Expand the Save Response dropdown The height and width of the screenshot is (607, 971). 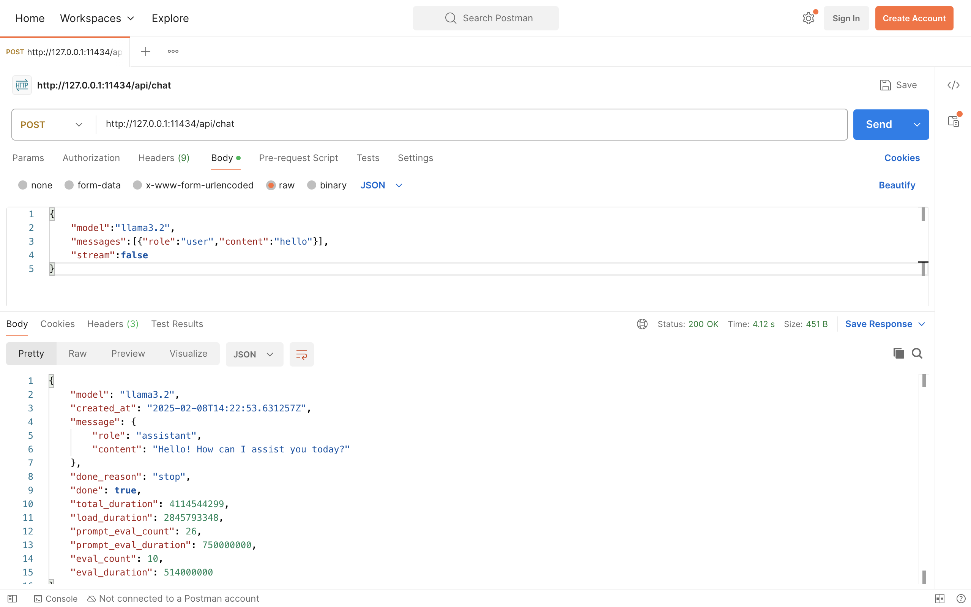921,324
